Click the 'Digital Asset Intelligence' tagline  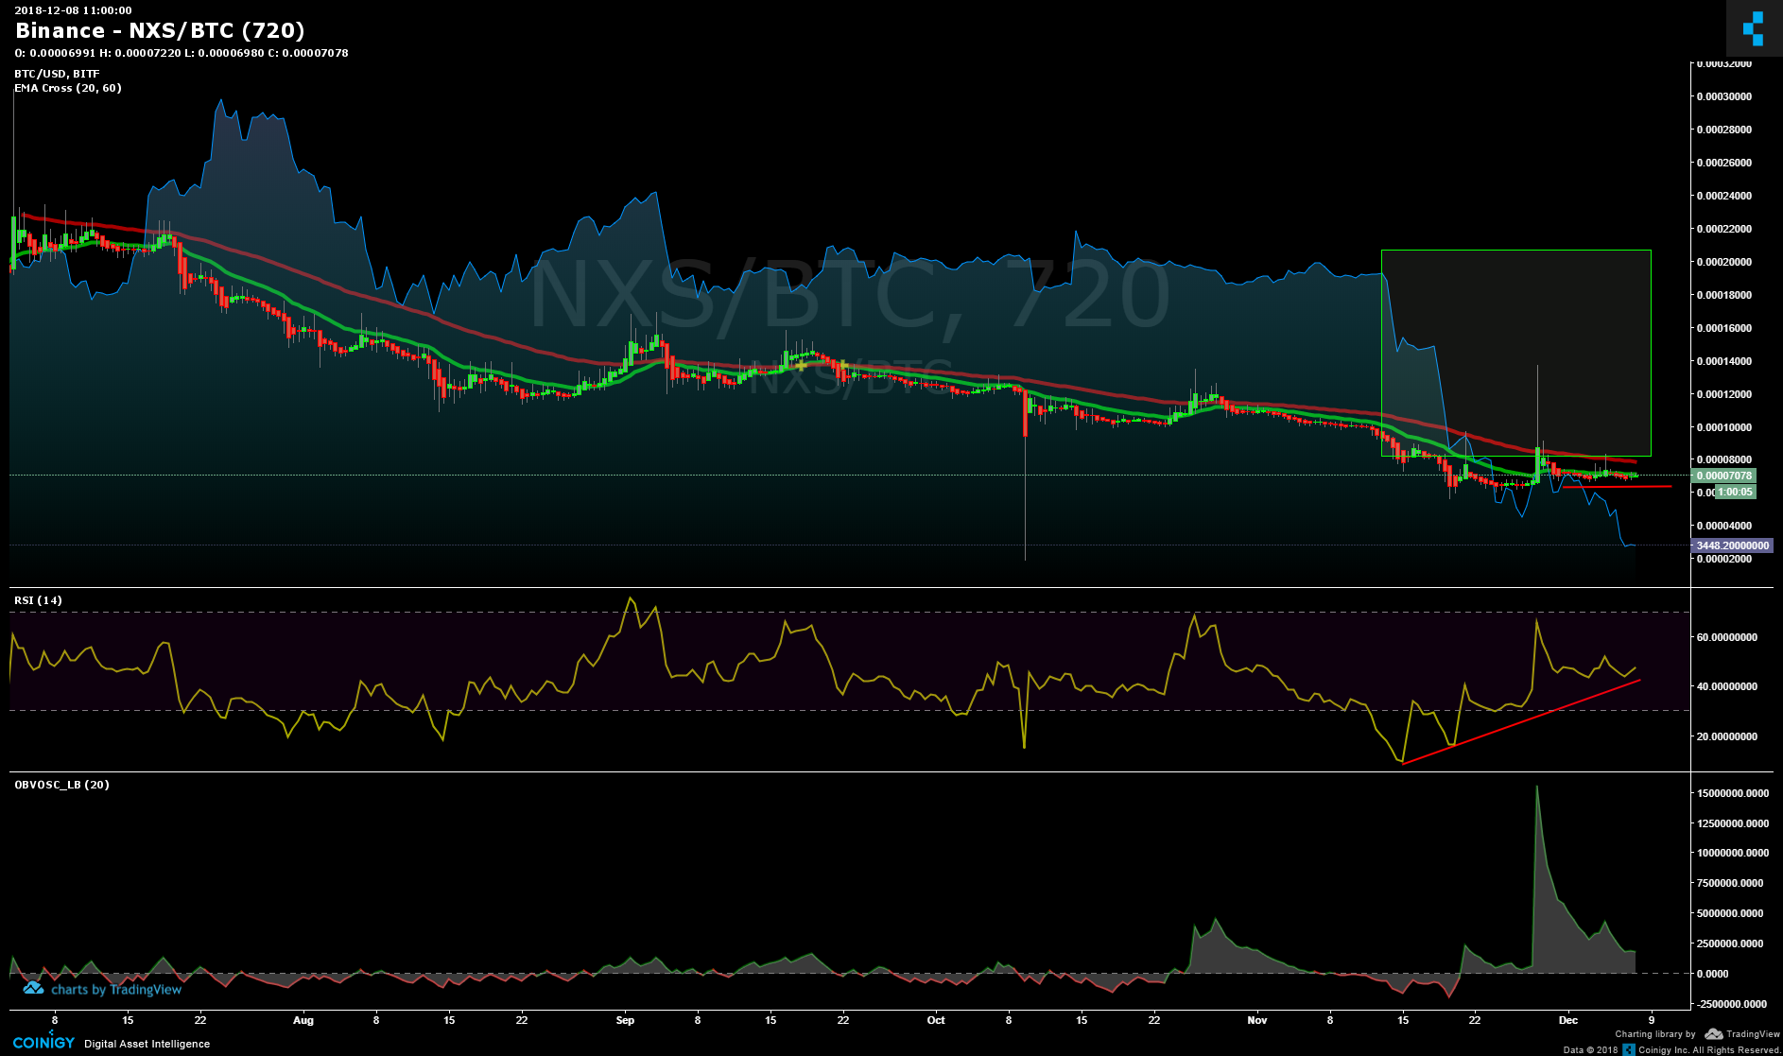[147, 1044]
